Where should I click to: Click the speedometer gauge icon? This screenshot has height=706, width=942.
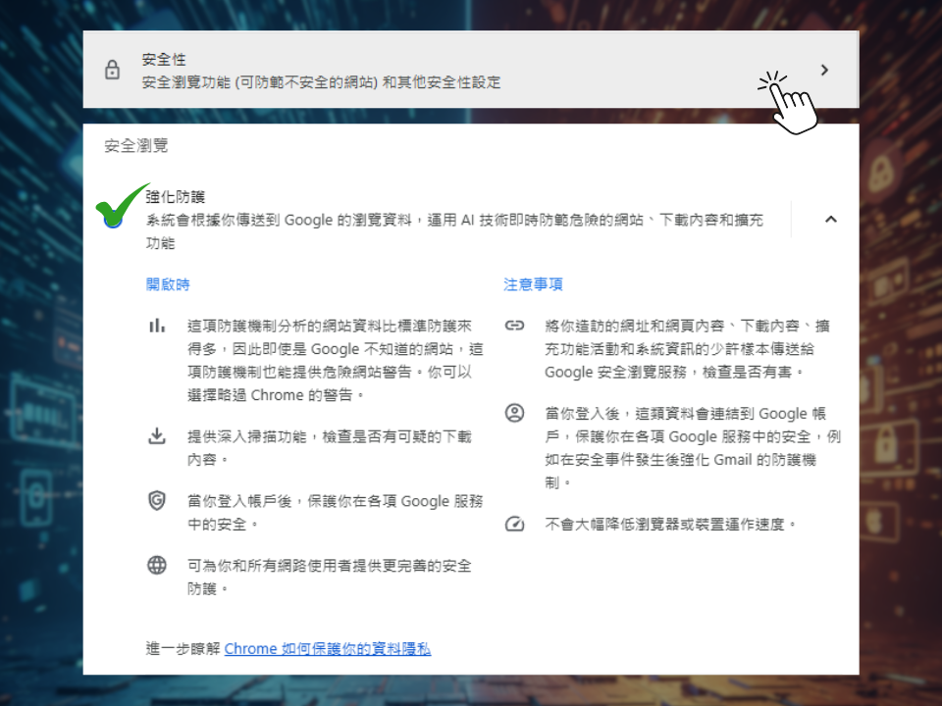pyautogui.click(x=515, y=524)
